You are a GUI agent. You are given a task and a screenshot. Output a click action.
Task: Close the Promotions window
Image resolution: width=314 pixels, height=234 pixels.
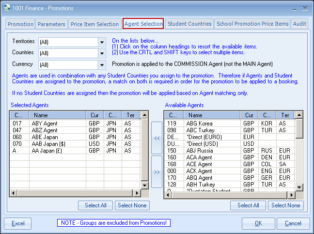coord(305,8)
